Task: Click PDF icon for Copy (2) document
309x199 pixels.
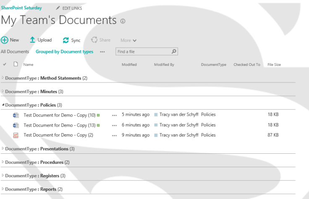Action: (16, 135)
